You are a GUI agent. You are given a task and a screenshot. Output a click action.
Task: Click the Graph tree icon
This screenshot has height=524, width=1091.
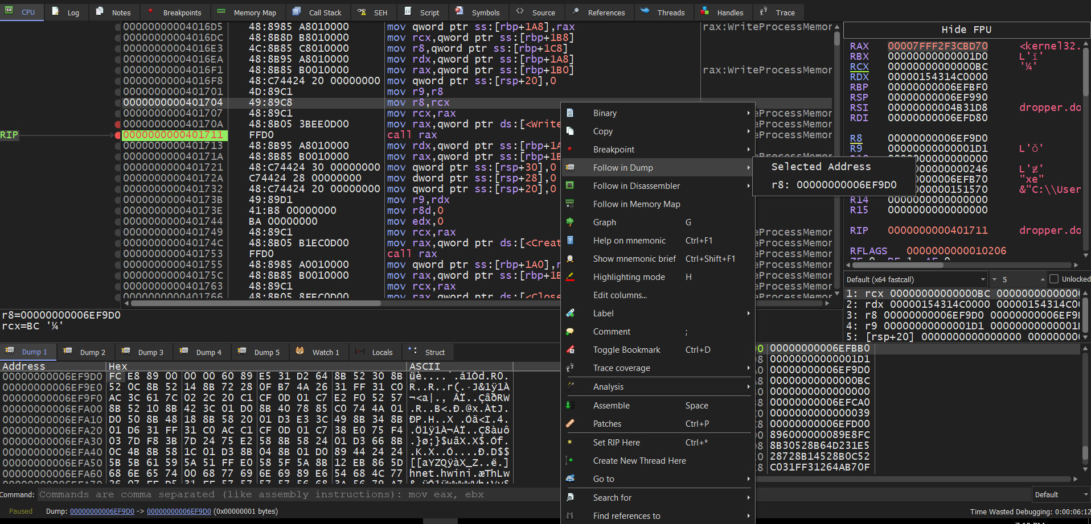coord(570,222)
